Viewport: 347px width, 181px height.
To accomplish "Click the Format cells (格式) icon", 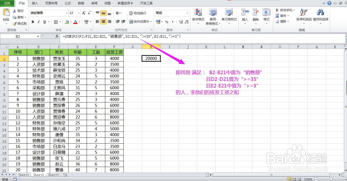I will click(267, 12).
